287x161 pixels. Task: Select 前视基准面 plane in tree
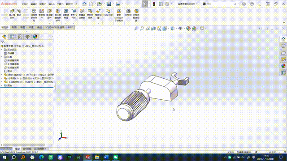pyautogui.click(x=13, y=60)
